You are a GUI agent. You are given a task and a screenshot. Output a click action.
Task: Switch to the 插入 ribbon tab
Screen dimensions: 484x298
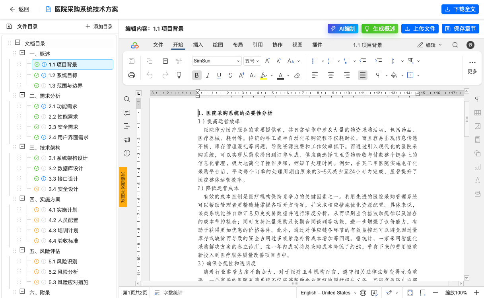[x=198, y=45]
